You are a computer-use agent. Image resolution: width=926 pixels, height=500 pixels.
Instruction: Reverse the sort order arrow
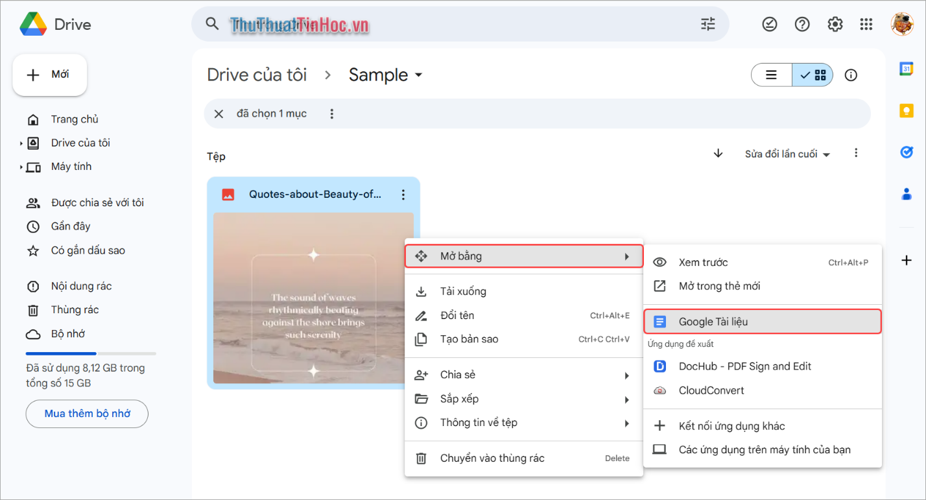pyautogui.click(x=718, y=154)
